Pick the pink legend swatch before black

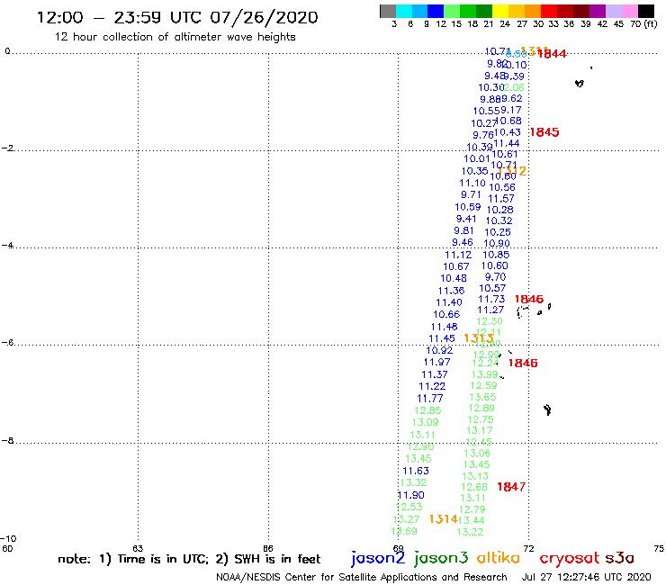tap(629, 11)
